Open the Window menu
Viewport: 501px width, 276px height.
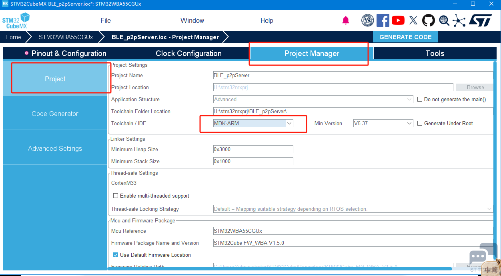pos(192,20)
